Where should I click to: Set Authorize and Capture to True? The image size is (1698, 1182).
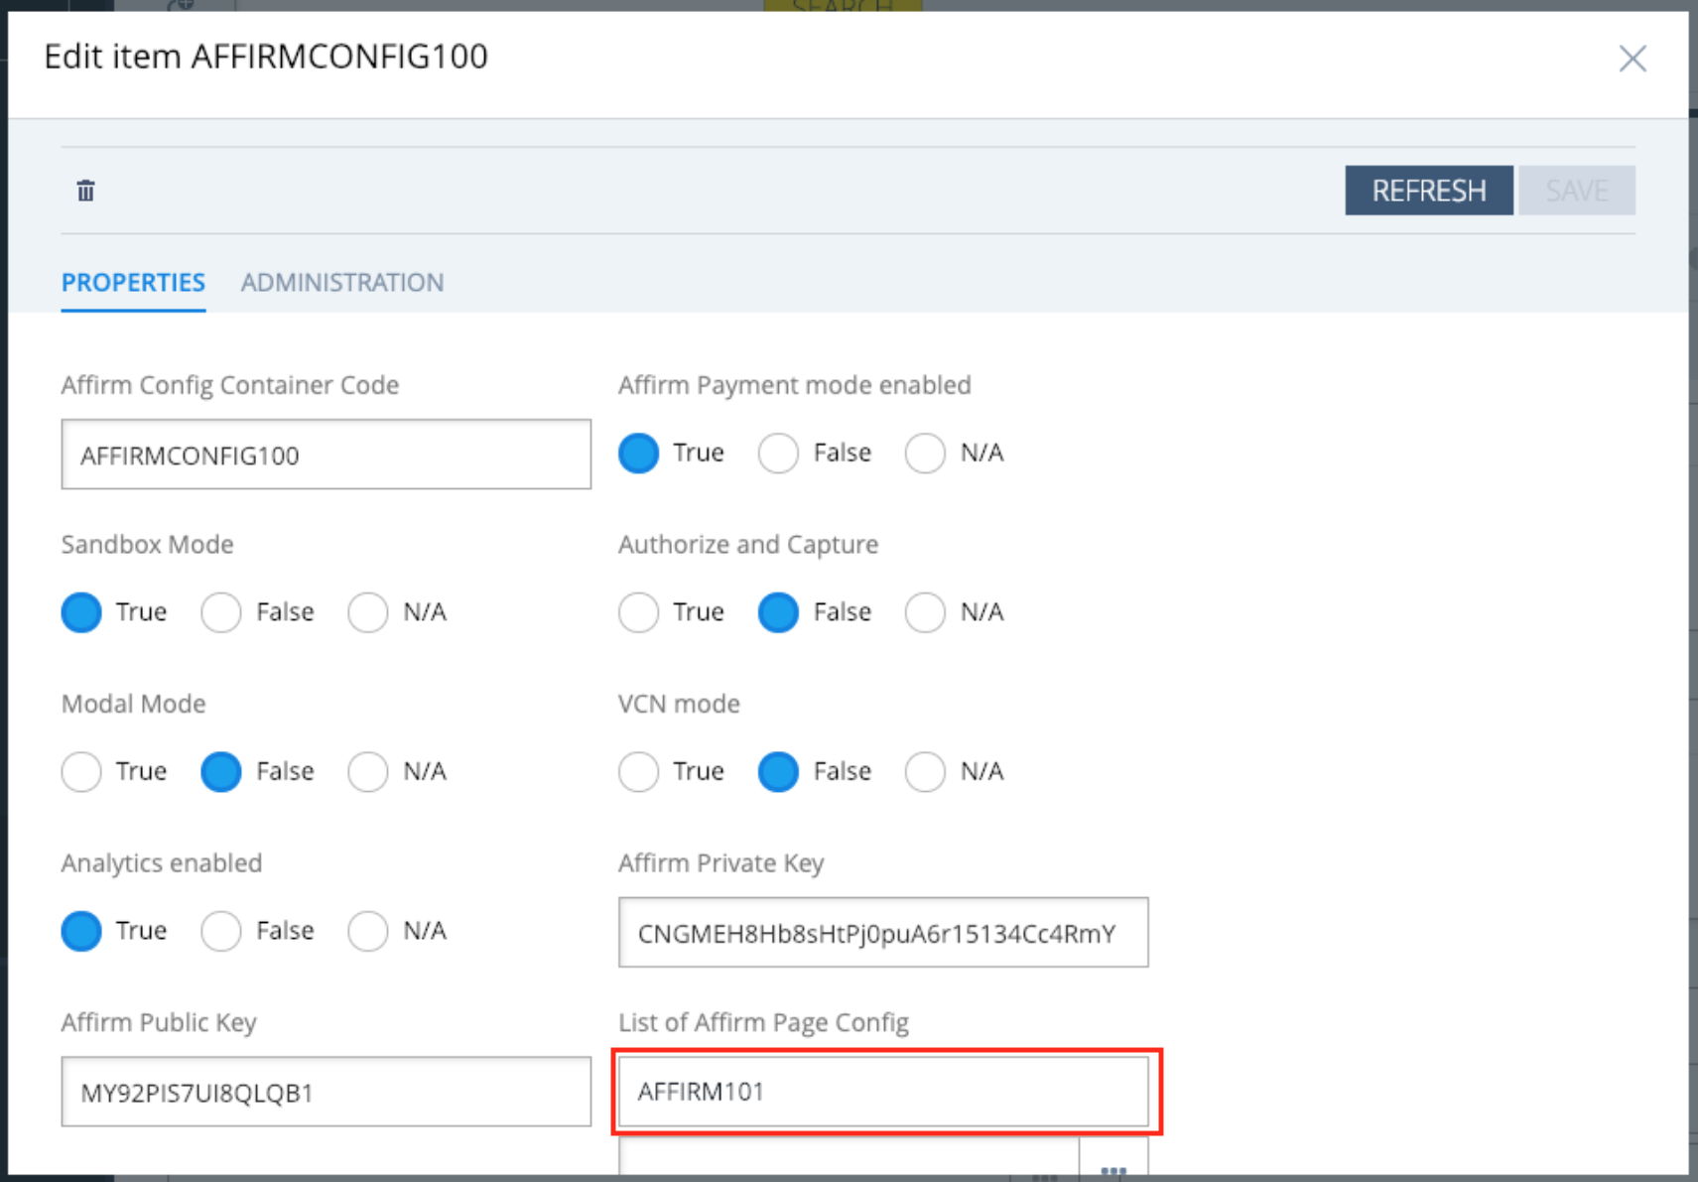pyautogui.click(x=638, y=612)
